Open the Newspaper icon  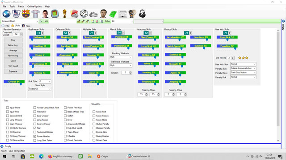tap(123, 14)
